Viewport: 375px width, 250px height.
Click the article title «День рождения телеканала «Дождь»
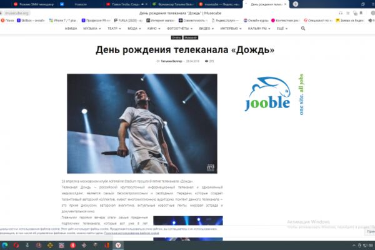tap(185, 50)
